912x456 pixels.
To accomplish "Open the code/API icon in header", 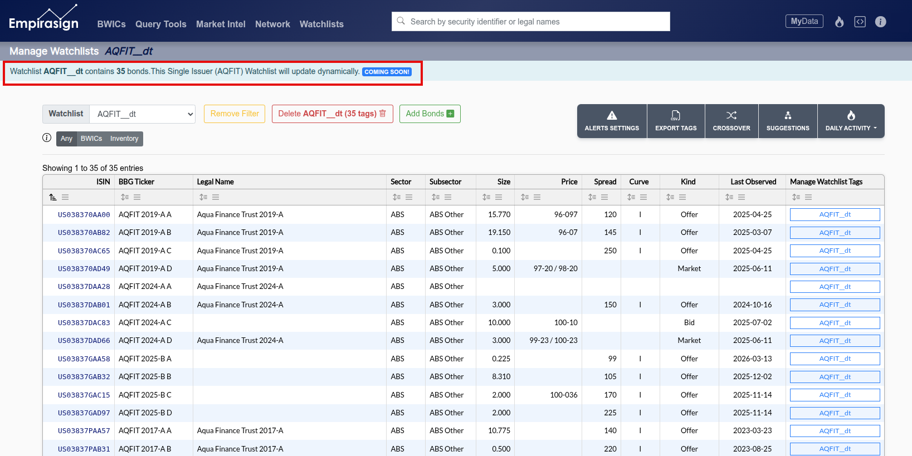I will pos(860,22).
